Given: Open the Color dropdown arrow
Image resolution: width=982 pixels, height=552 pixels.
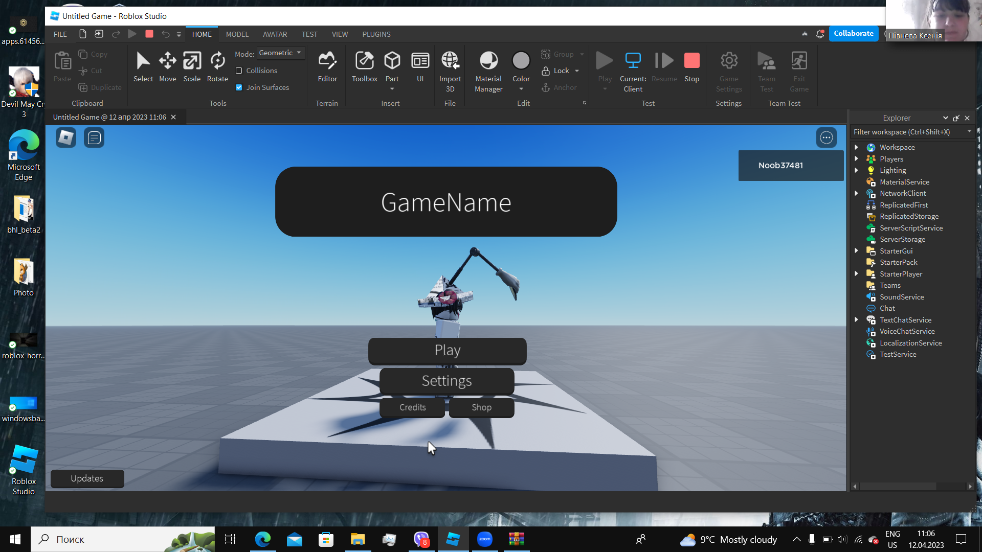Looking at the screenshot, I should pos(521,89).
